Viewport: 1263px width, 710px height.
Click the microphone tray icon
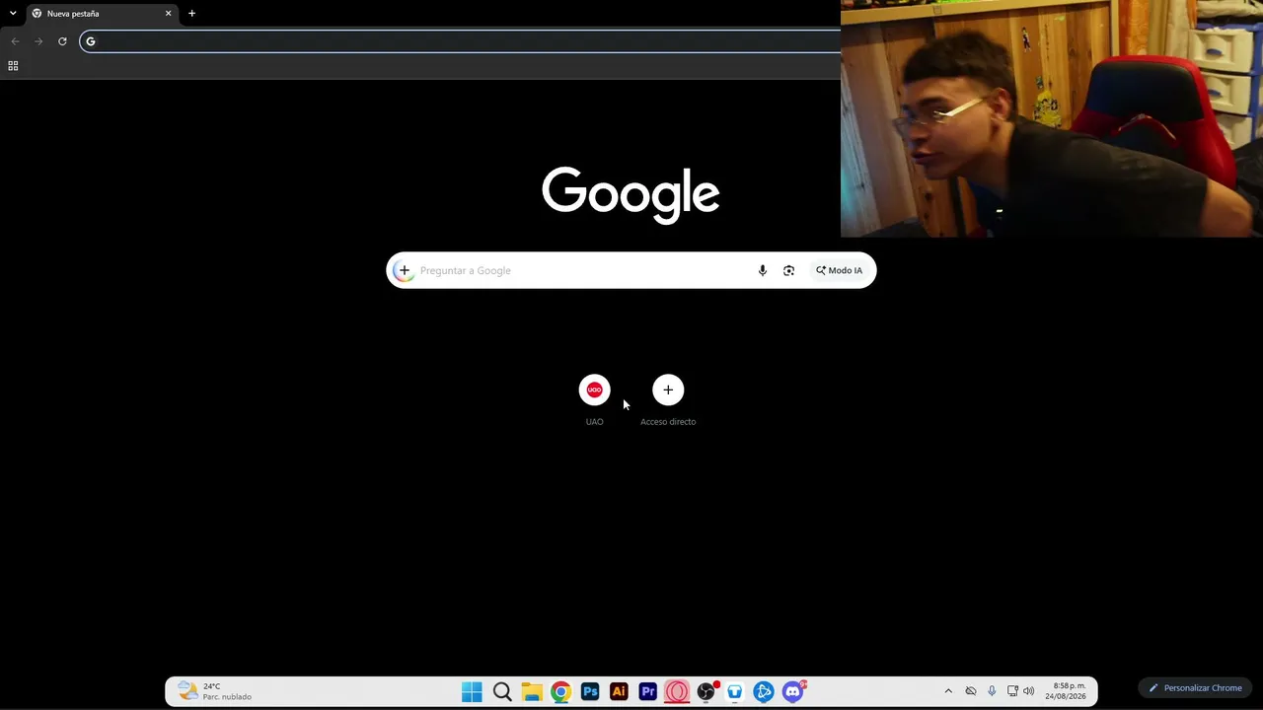click(x=992, y=691)
